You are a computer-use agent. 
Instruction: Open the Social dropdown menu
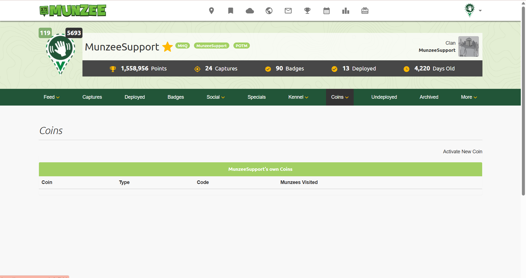click(216, 97)
